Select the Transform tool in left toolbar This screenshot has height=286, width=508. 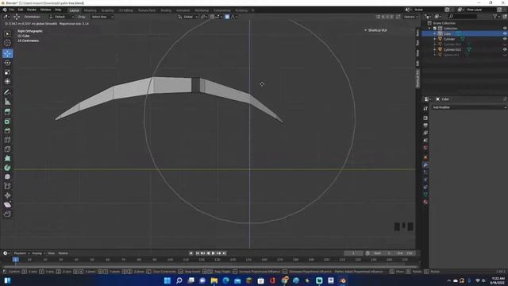pyautogui.click(x=7, y=81)
